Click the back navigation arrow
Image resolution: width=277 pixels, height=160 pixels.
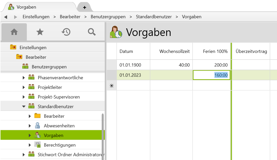pos(6,17)
